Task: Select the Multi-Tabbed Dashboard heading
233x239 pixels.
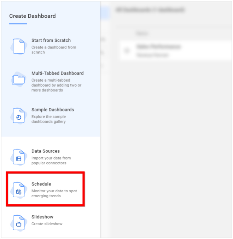Action: (57, 73)
